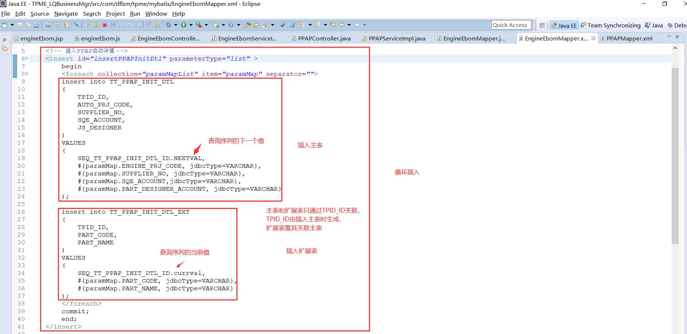Click the Previous Annotation up-arrow icon
Viewport: 687px width, 334px height.
[x=317, y=25]
